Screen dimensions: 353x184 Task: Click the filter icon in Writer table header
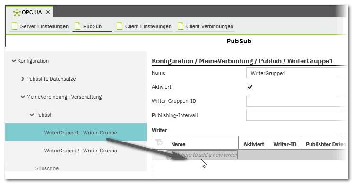[159, 142]
